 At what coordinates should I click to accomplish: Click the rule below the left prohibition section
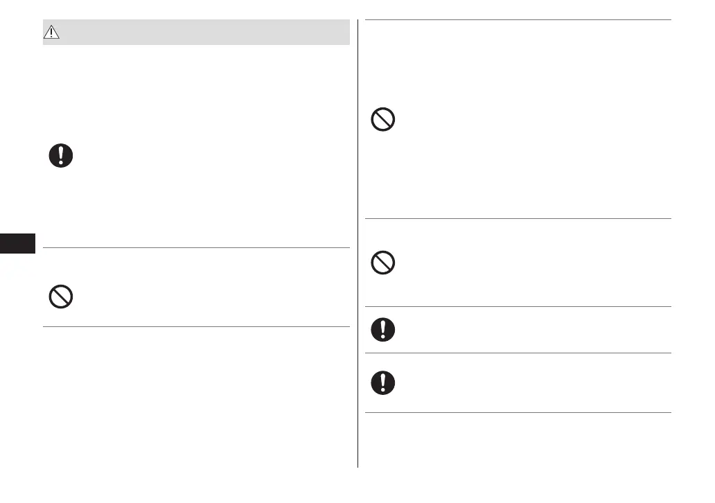pos(196,326)
